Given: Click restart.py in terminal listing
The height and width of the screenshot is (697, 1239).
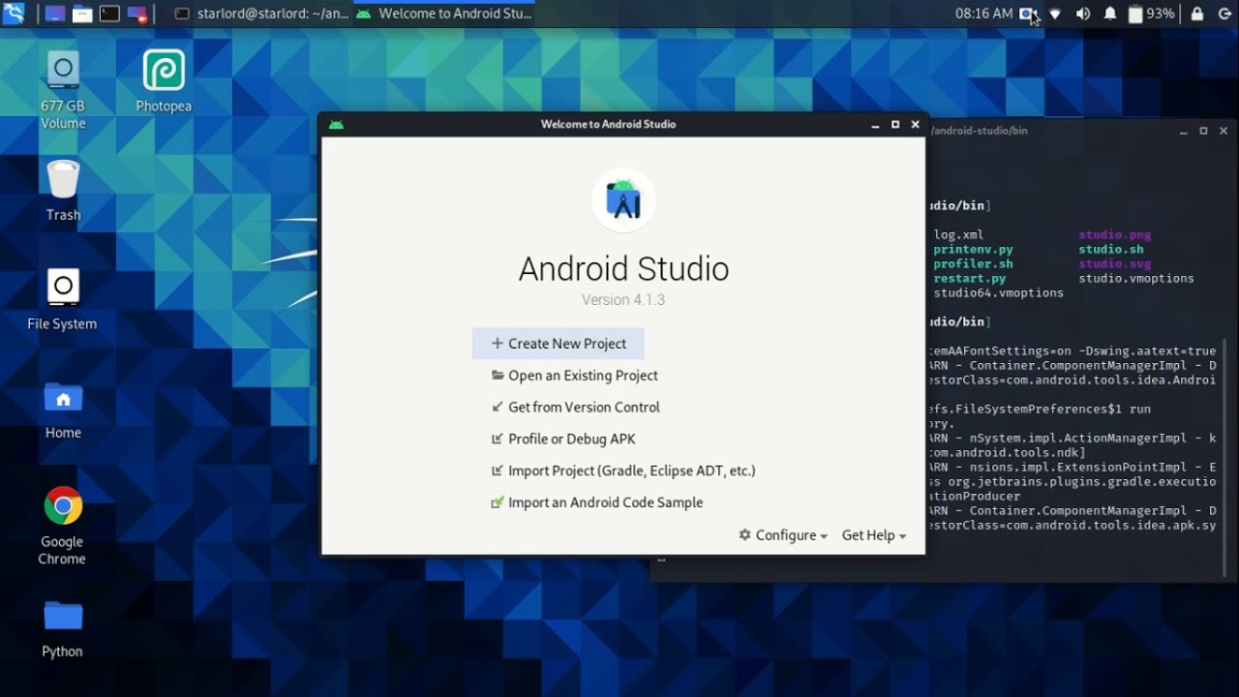Looking at the screenshot, I should tap(970, 279).
